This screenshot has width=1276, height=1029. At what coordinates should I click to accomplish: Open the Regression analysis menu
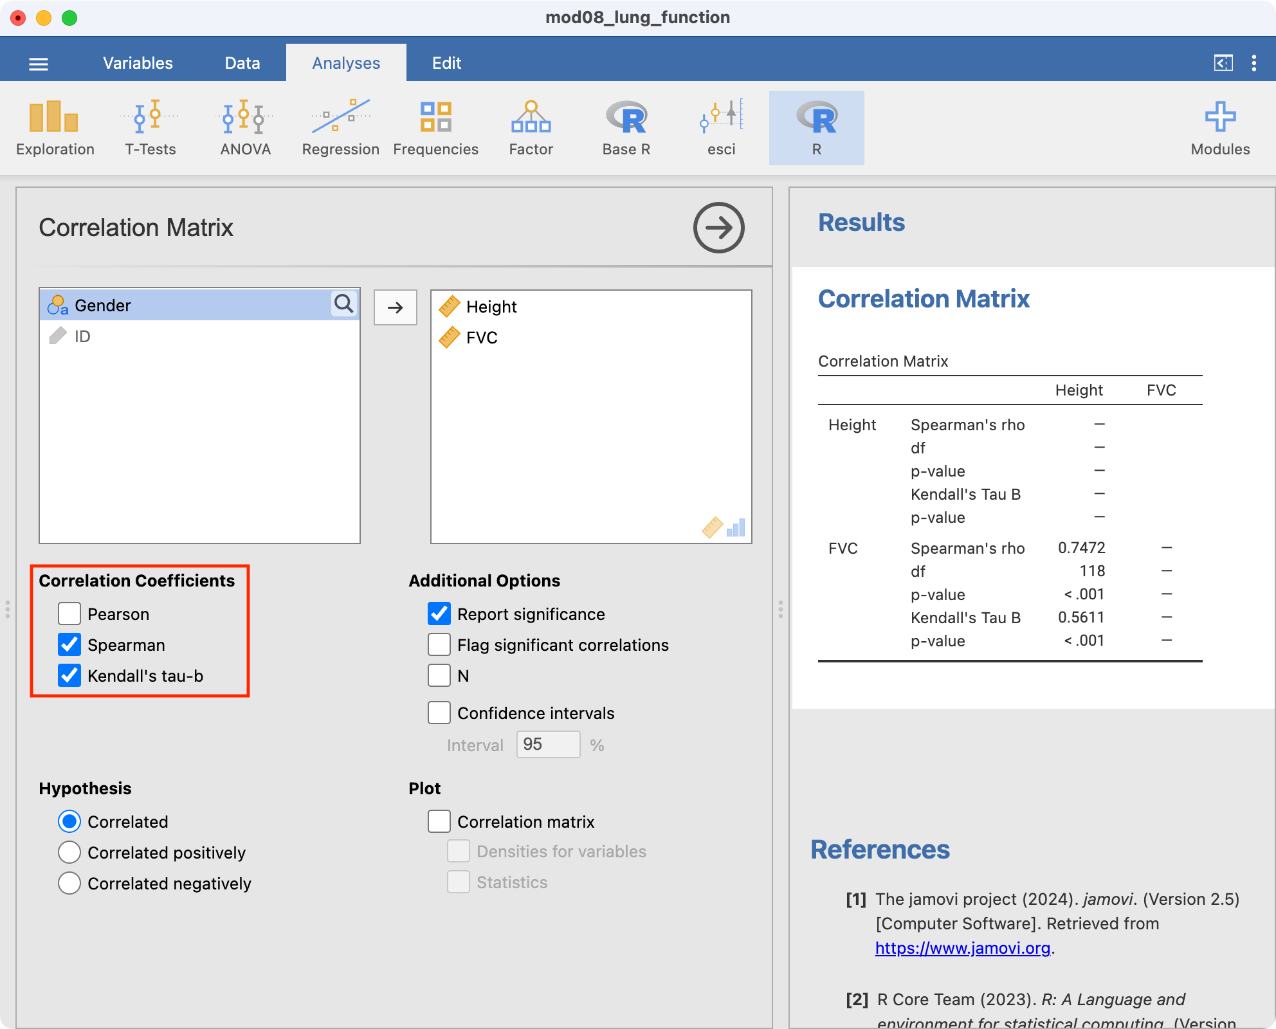(340, 129)
